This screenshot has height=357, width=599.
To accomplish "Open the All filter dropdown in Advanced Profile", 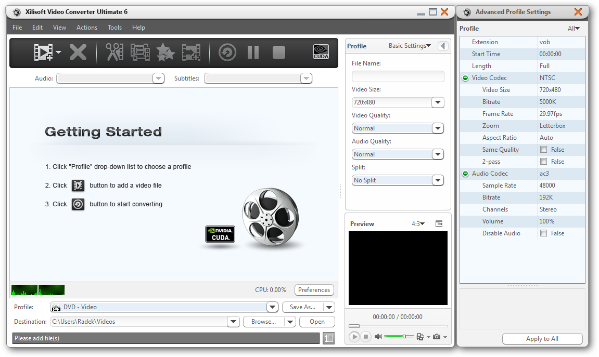I will [573, 28].
